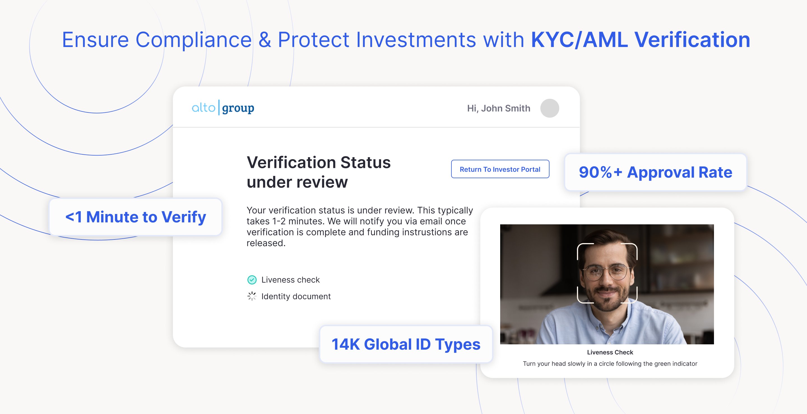Click the Liveness Check caption title

[610, 352]
